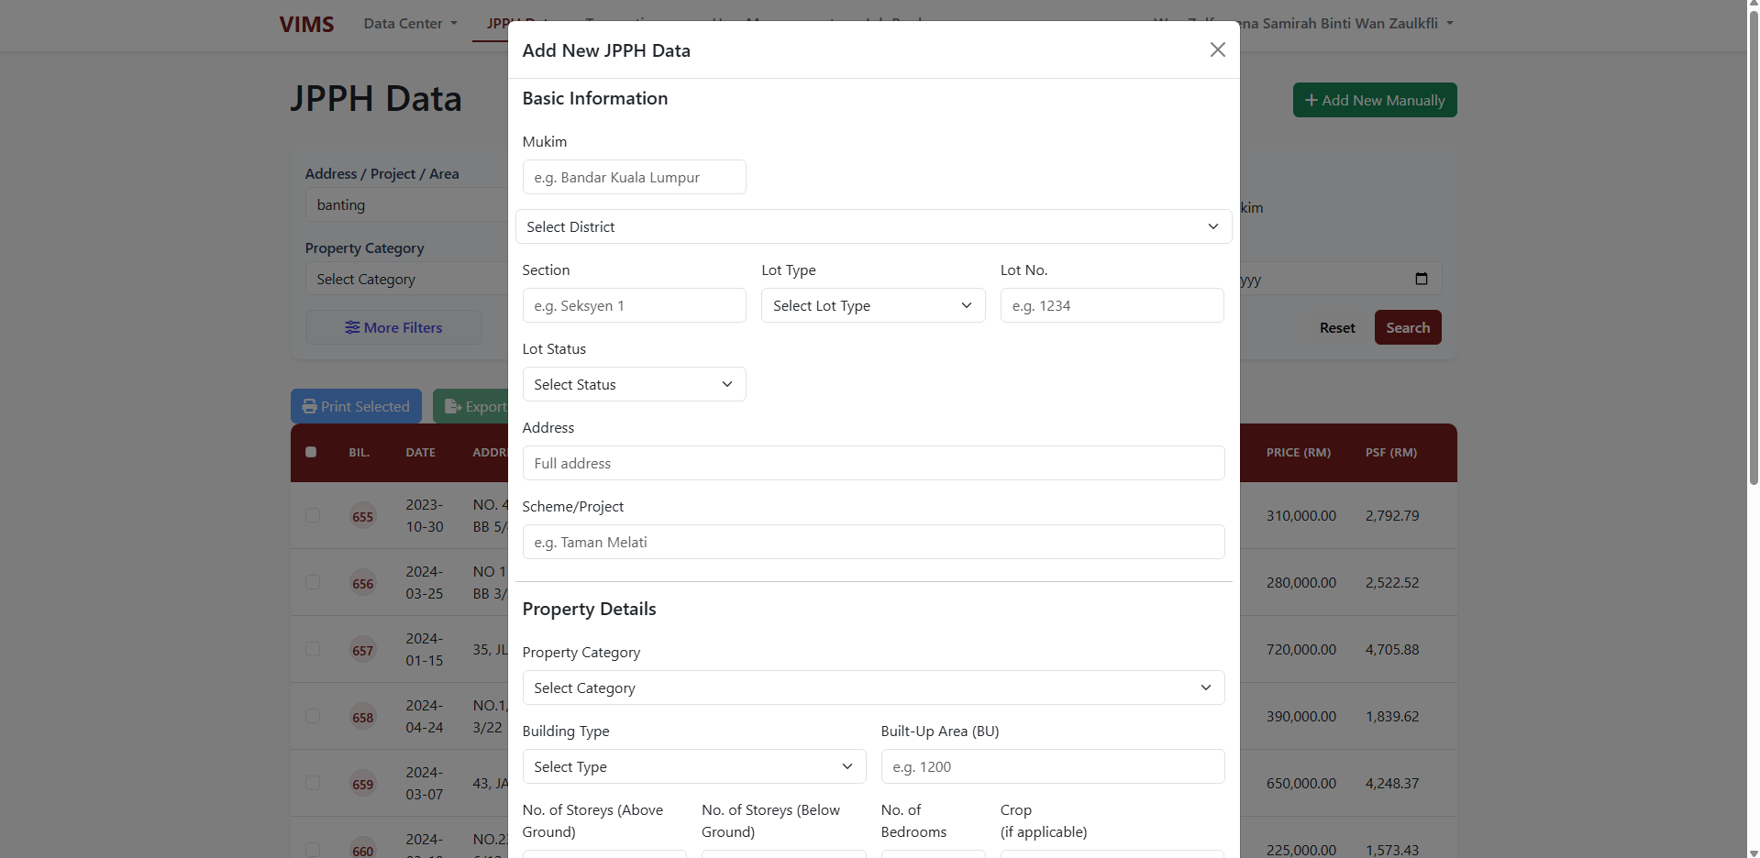This screenshot has width=1760, height=858.
Task: Click the VIMS logo
Action: (x=306, y=24)
